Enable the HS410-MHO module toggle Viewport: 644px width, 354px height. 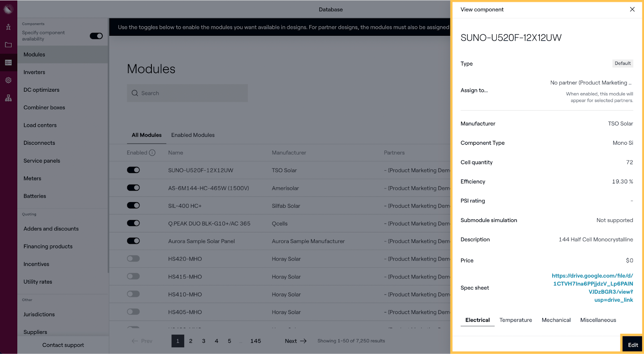(133, 294)
